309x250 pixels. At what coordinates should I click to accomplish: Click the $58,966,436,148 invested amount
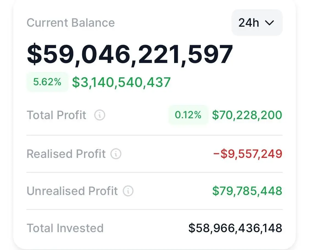(x=235, y=228)
